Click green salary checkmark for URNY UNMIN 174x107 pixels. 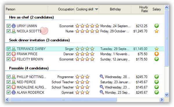pyautogui.click(x=157, y=26)
